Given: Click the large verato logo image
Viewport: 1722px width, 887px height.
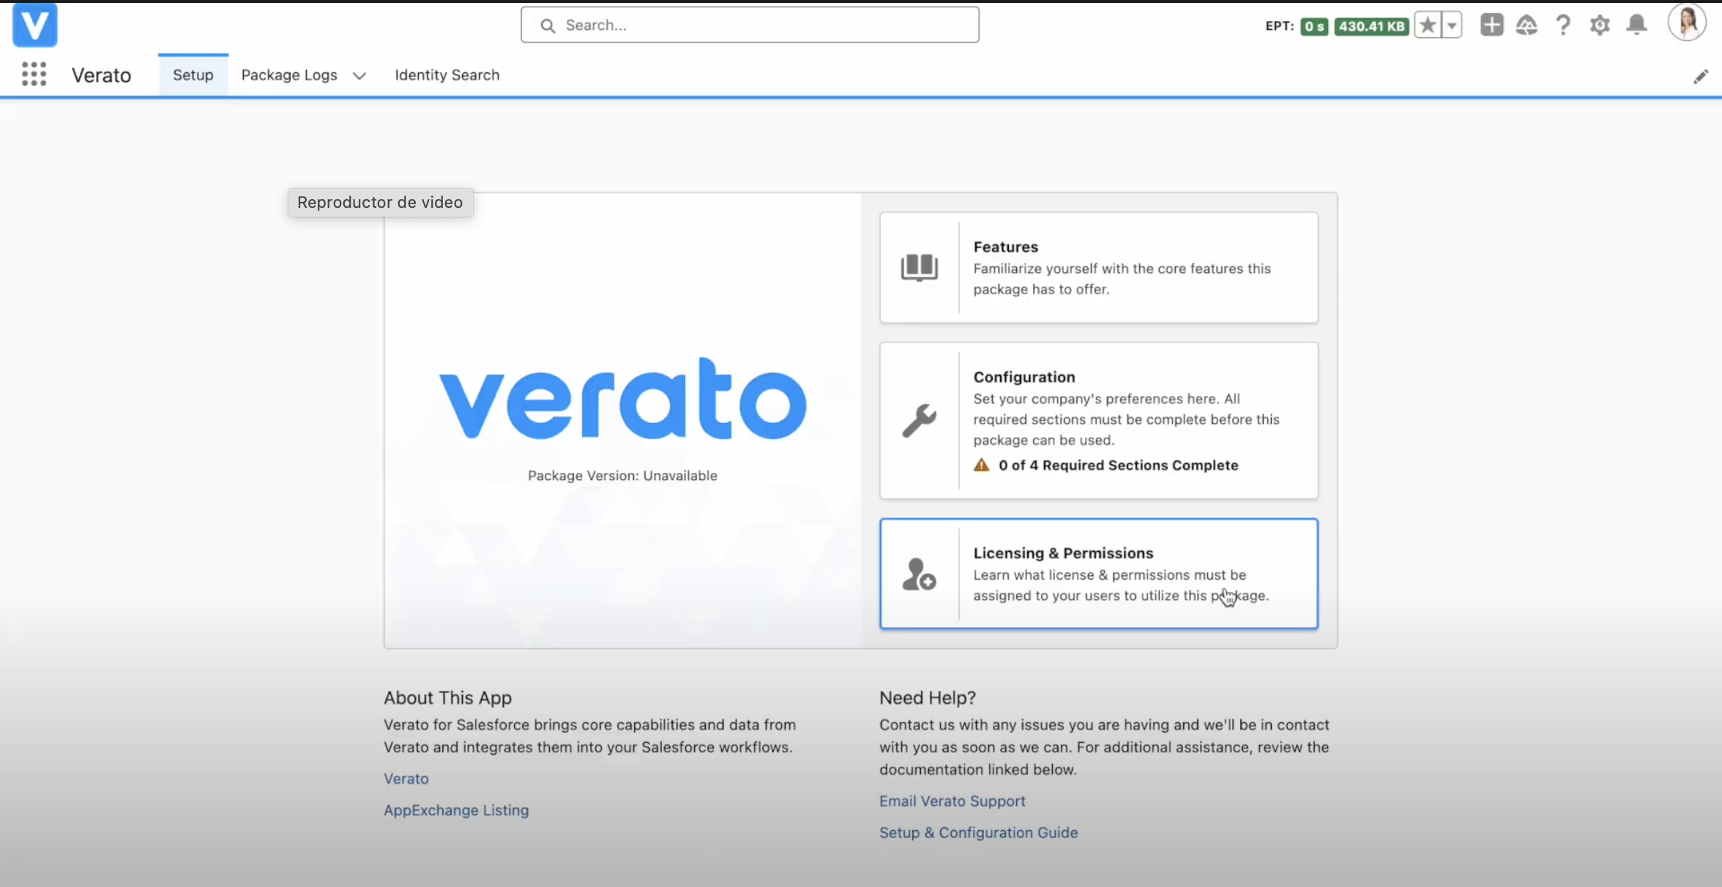Looking at the screenshot, I should tap(623, 398).
